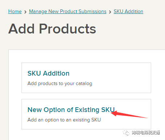This screenshot has width=165, height=140.
Task: Click the red arrow annotation
Action: 129,114
